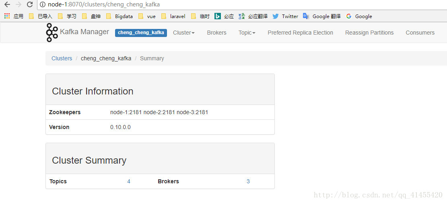Open the 临时 bookmark folder

click(x=200, y=16)
